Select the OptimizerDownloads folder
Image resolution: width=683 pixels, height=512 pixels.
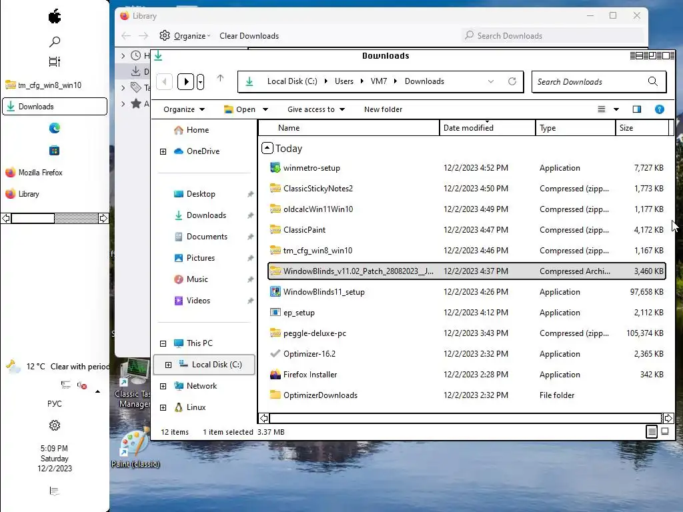(467, 395)
